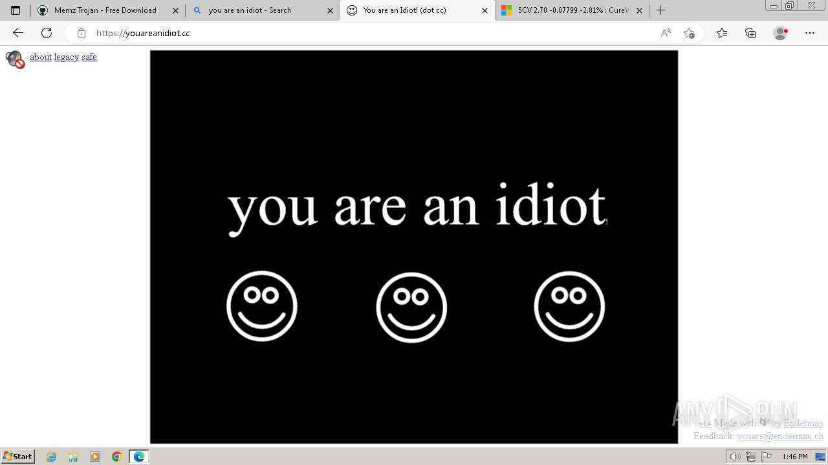Viewport: 828px width, 465px height.
Task: Open the network tray icon
Action: pos(750,457)
